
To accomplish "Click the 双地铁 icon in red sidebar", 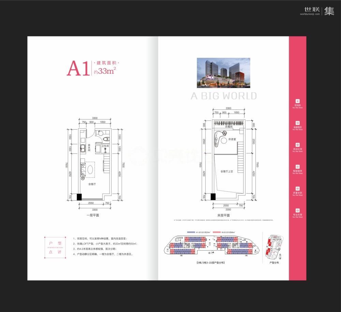I will [x=298, y=101].
